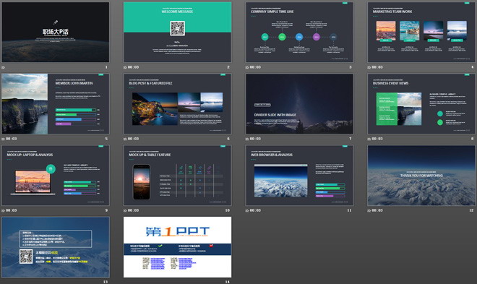Click the transition icon under slide 7
Screen dimensions: 477x284
247,139
